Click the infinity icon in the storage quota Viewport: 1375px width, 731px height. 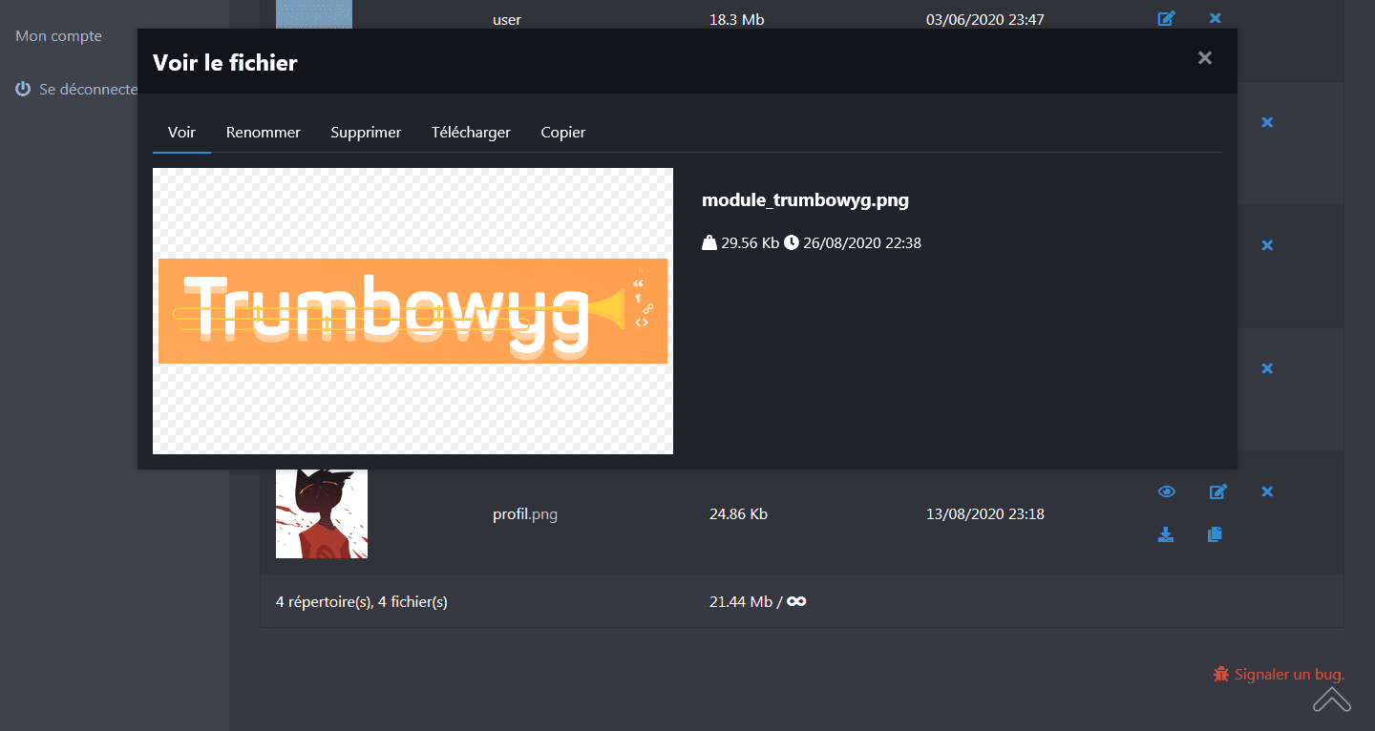pos(796,601)
